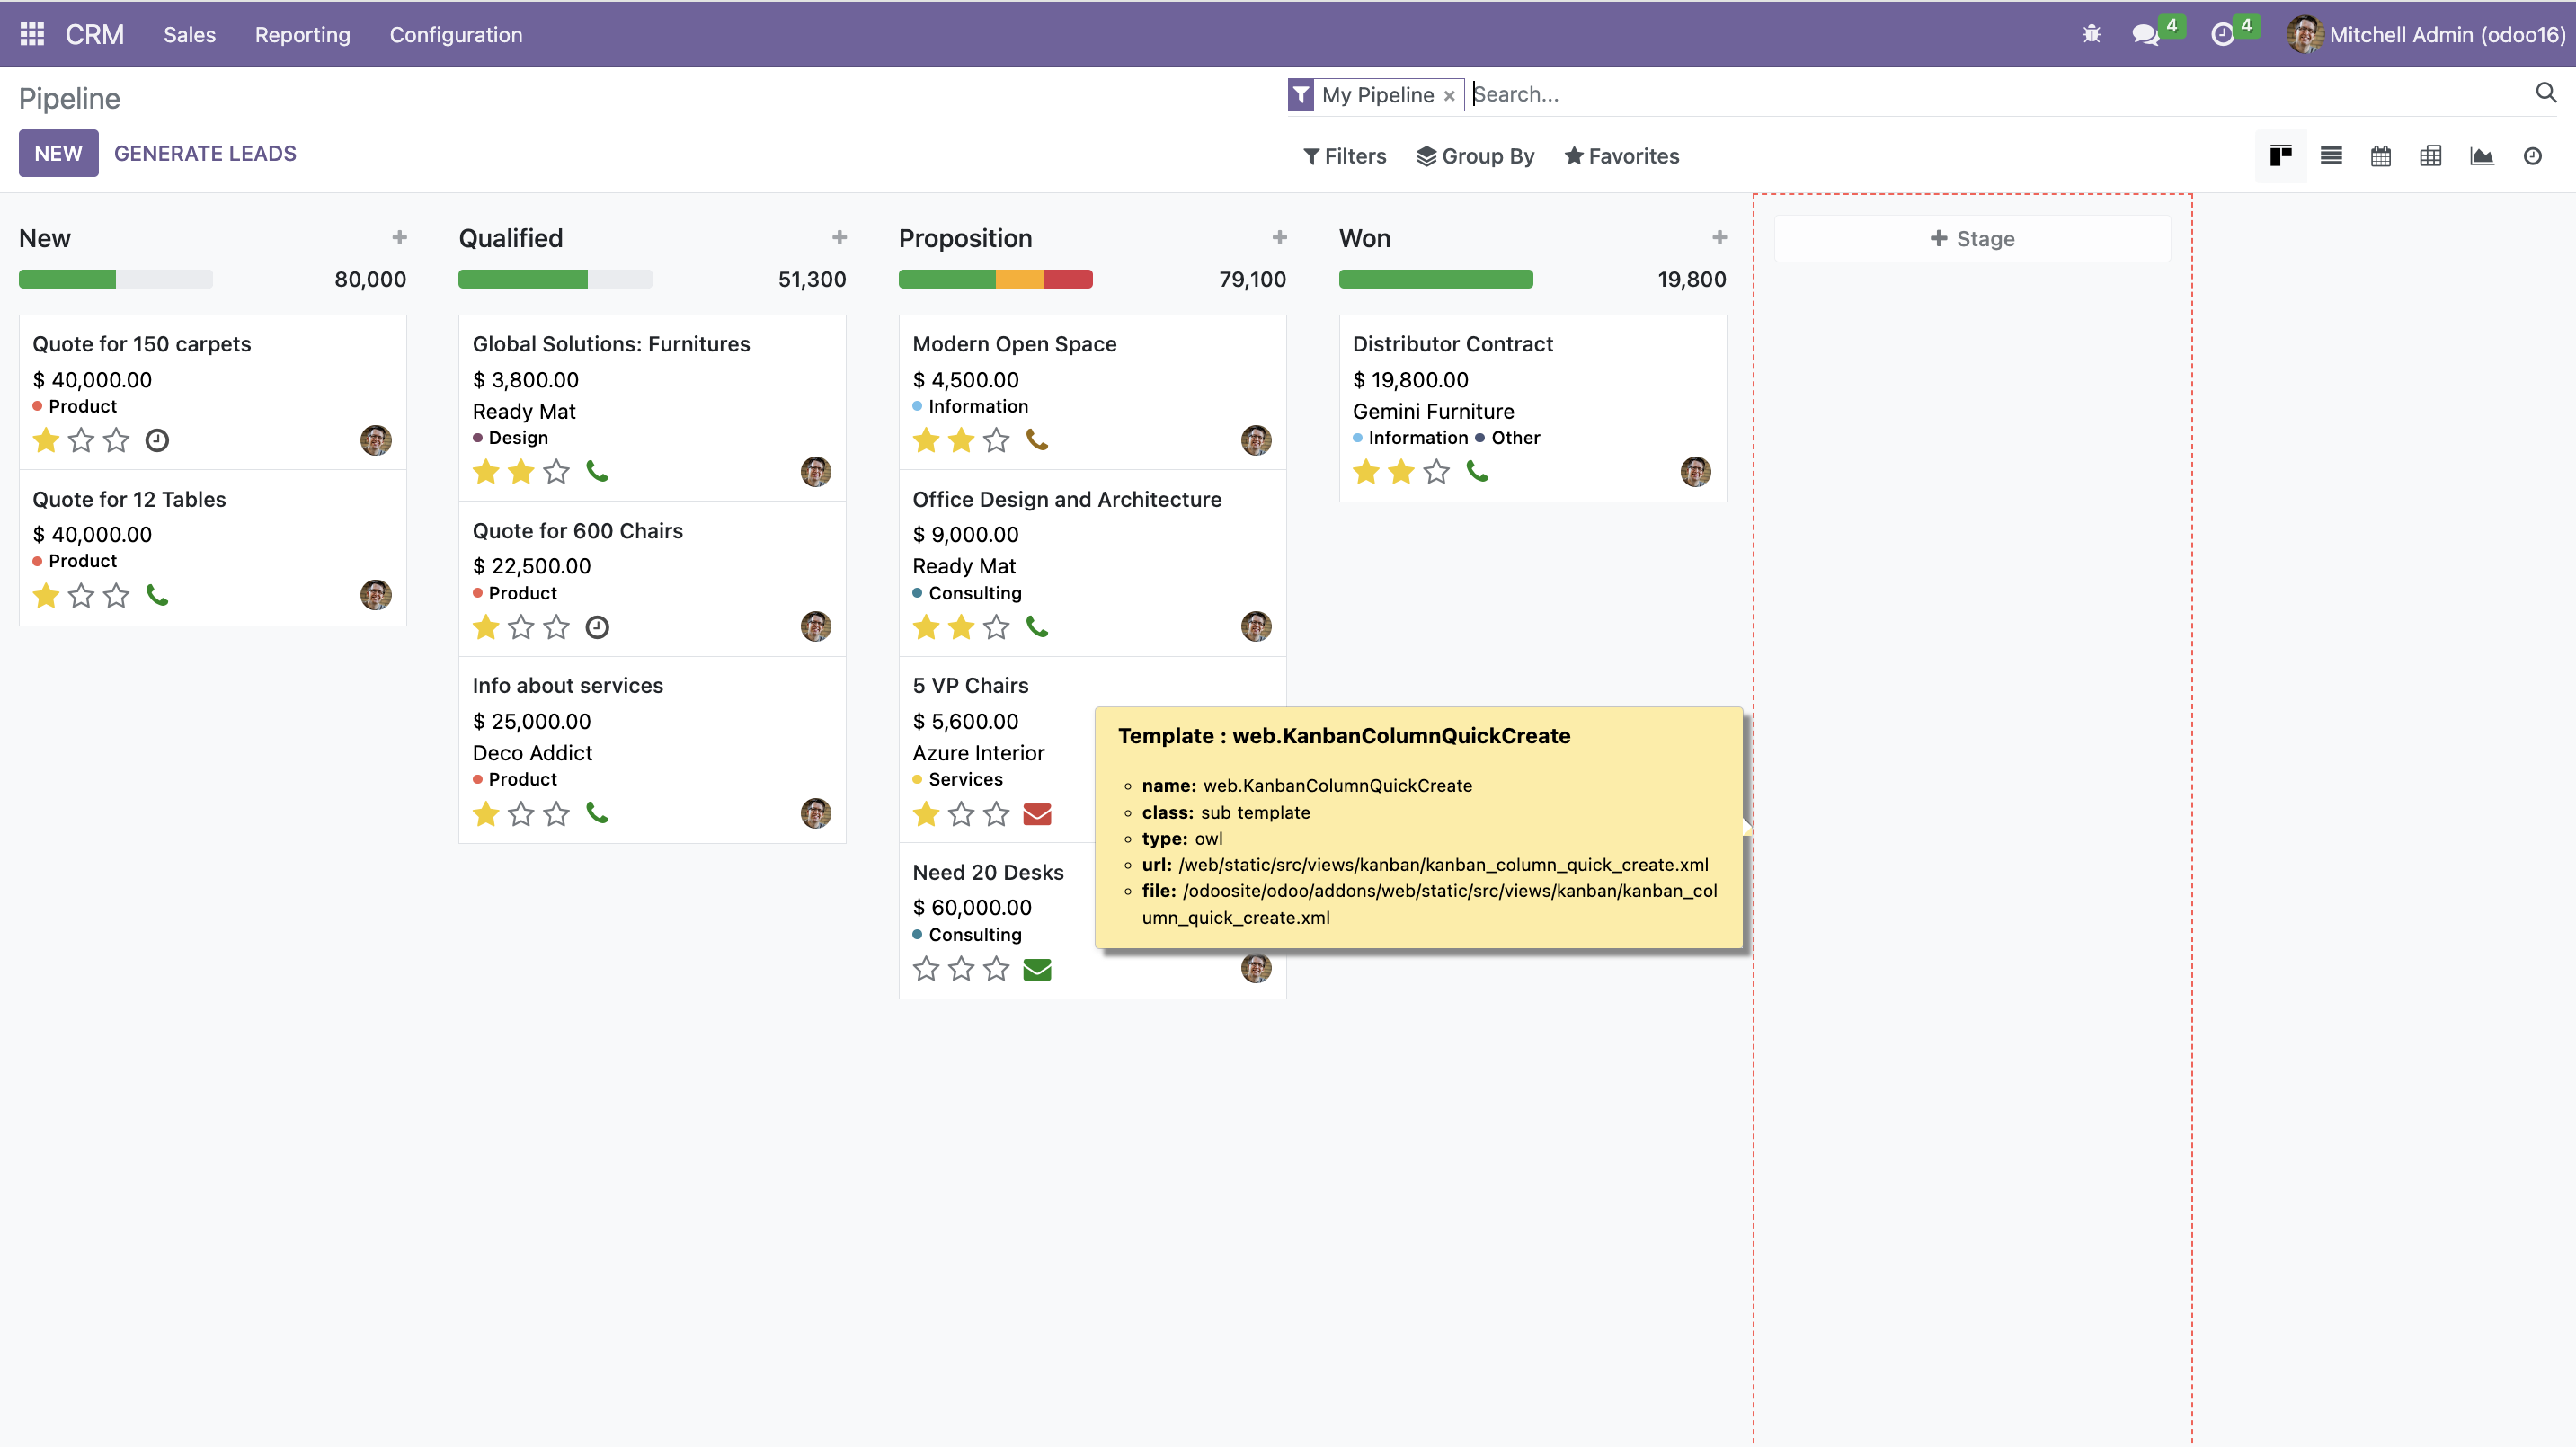Expand the Filters dropdown
The height and width of the screenshot is (1447, 2576).
(1345, 156)
